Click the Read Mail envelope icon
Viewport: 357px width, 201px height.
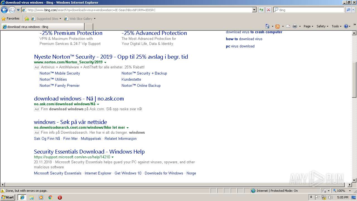click(288, 26)
